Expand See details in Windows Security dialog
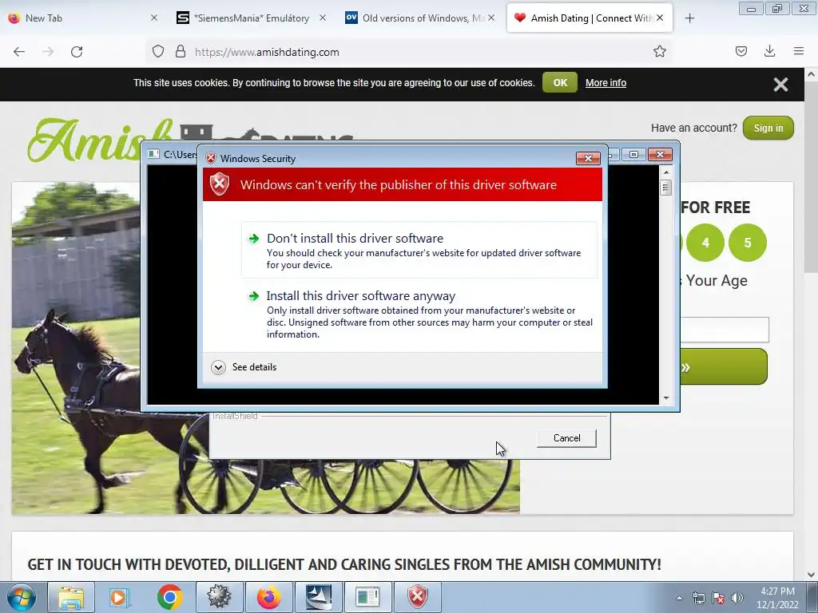This screenshot has width=818, height=613. click(244, 367)
